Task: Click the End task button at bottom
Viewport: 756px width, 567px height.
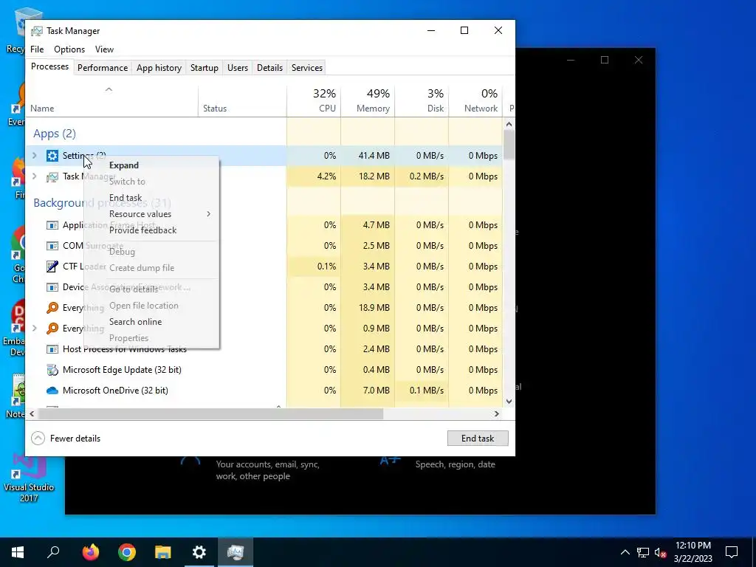Action: click(x=478, y=439)
